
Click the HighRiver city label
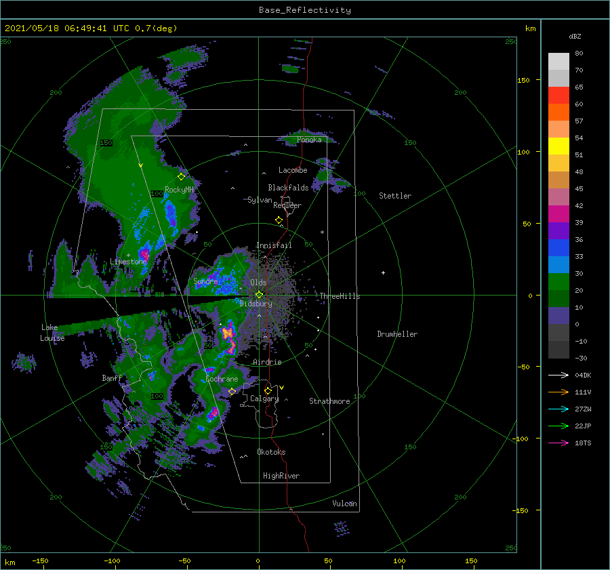(281, 476)
